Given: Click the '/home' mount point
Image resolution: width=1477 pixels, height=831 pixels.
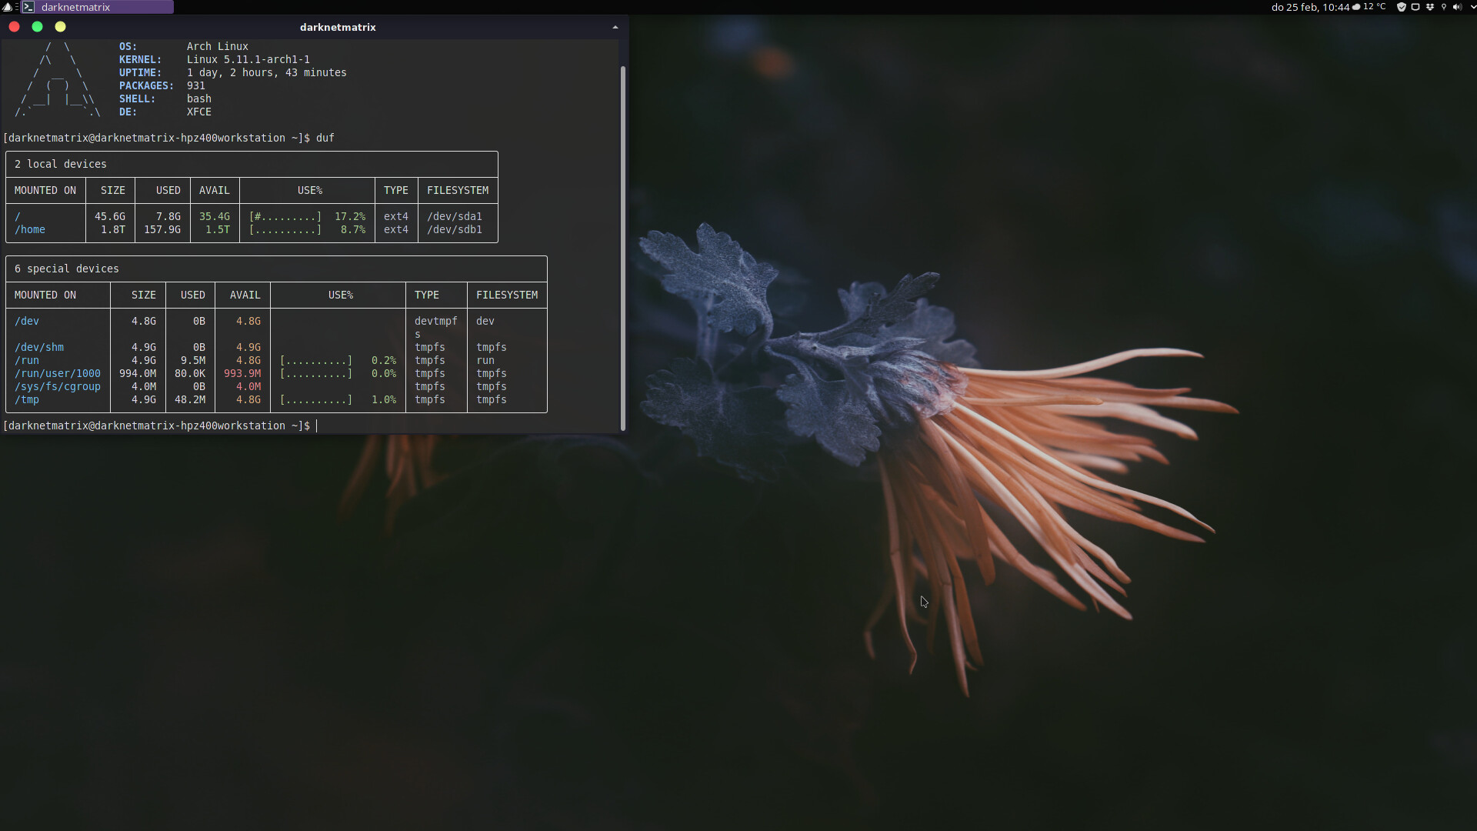Looking at the screenshot, I should click(29, 229).
